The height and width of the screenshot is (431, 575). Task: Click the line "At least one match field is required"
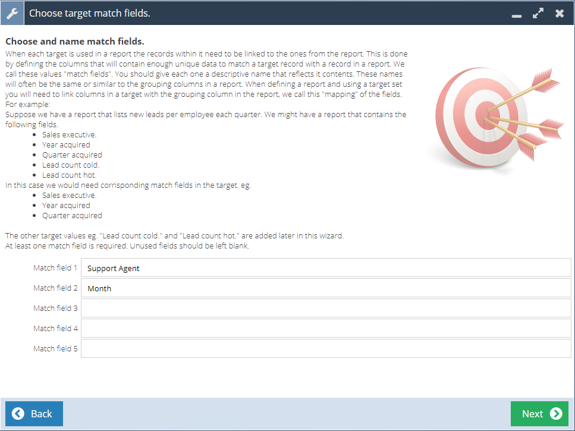(67, 246)
